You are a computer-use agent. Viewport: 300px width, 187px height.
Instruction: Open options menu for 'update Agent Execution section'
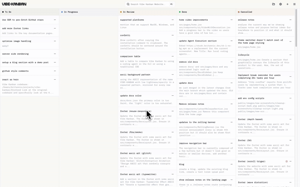[x=231, y=41]
